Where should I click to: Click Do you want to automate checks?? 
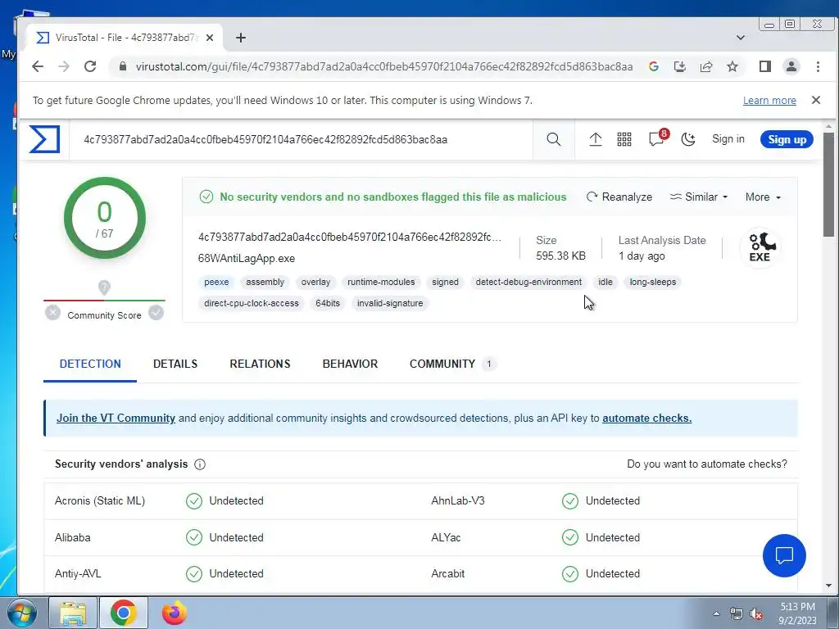(x=707, y=464)
